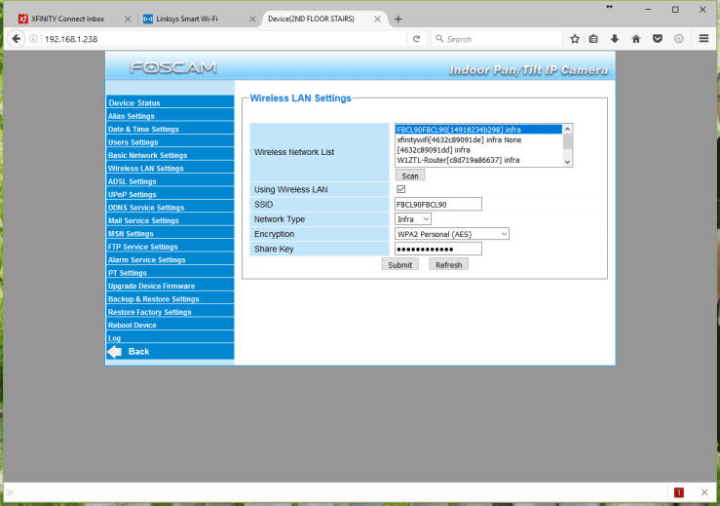The image size is (720, 506).
Task: Open the downloads arrow icon
Action: coord(615,39)
